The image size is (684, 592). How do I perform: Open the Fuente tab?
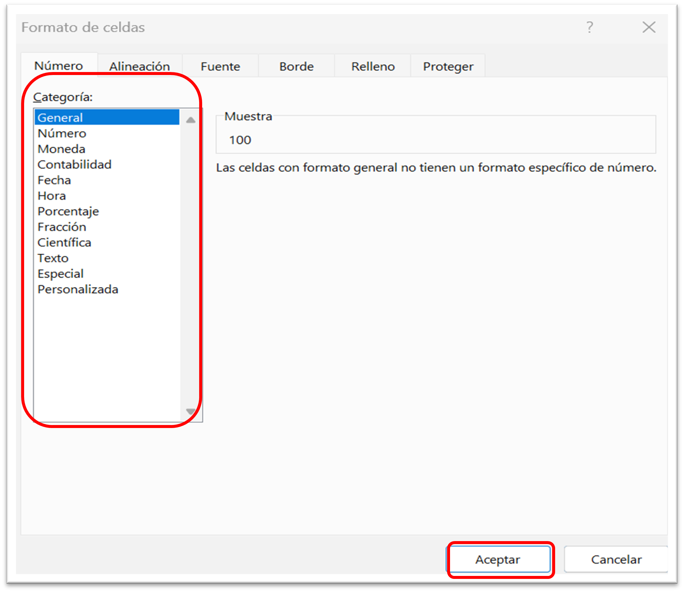coord(220,66)
